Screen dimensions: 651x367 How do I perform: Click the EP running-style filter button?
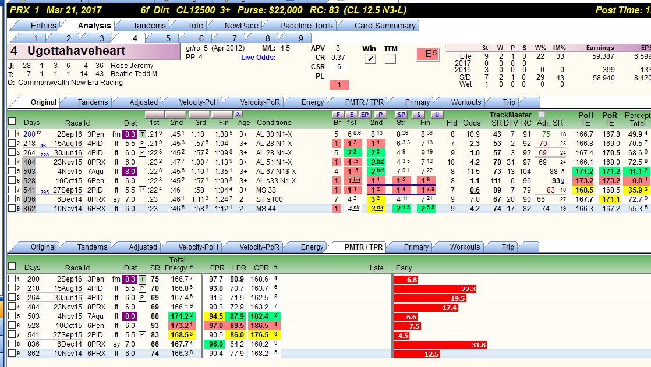pos(365,115)
